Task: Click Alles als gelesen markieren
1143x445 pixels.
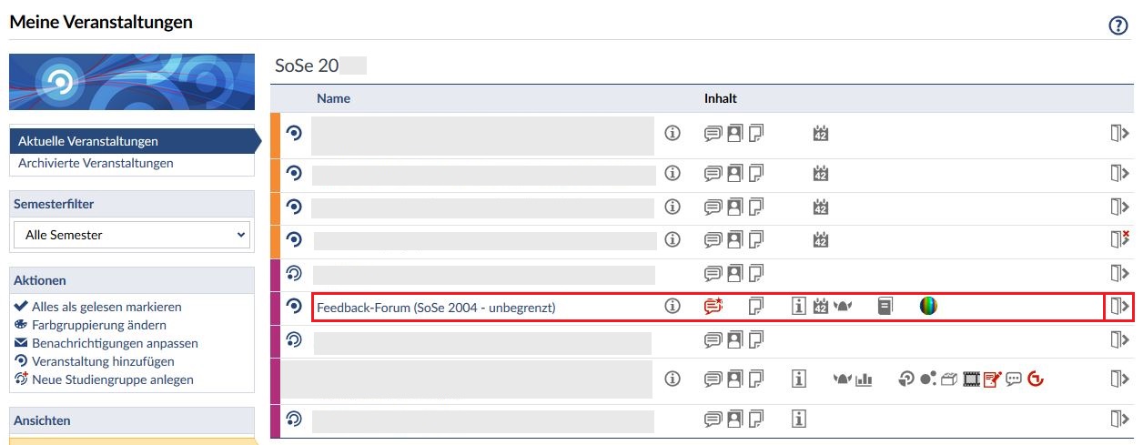Action: [x=106, y=307]
